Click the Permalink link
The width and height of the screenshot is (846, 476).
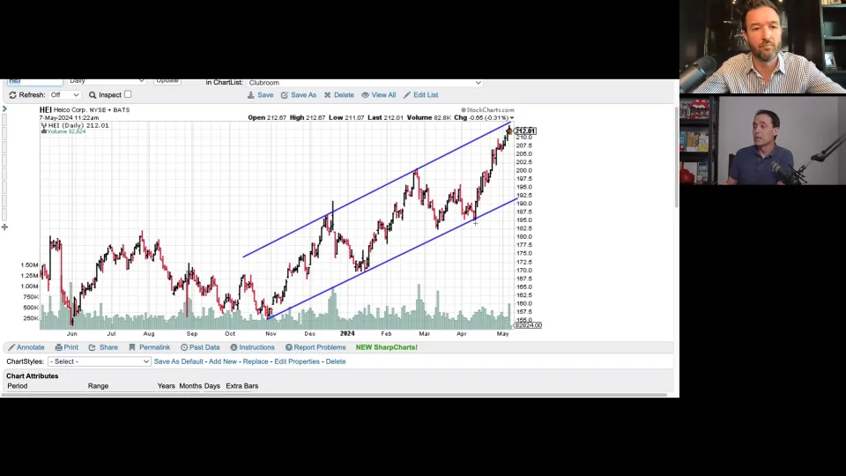coord(154,347)
